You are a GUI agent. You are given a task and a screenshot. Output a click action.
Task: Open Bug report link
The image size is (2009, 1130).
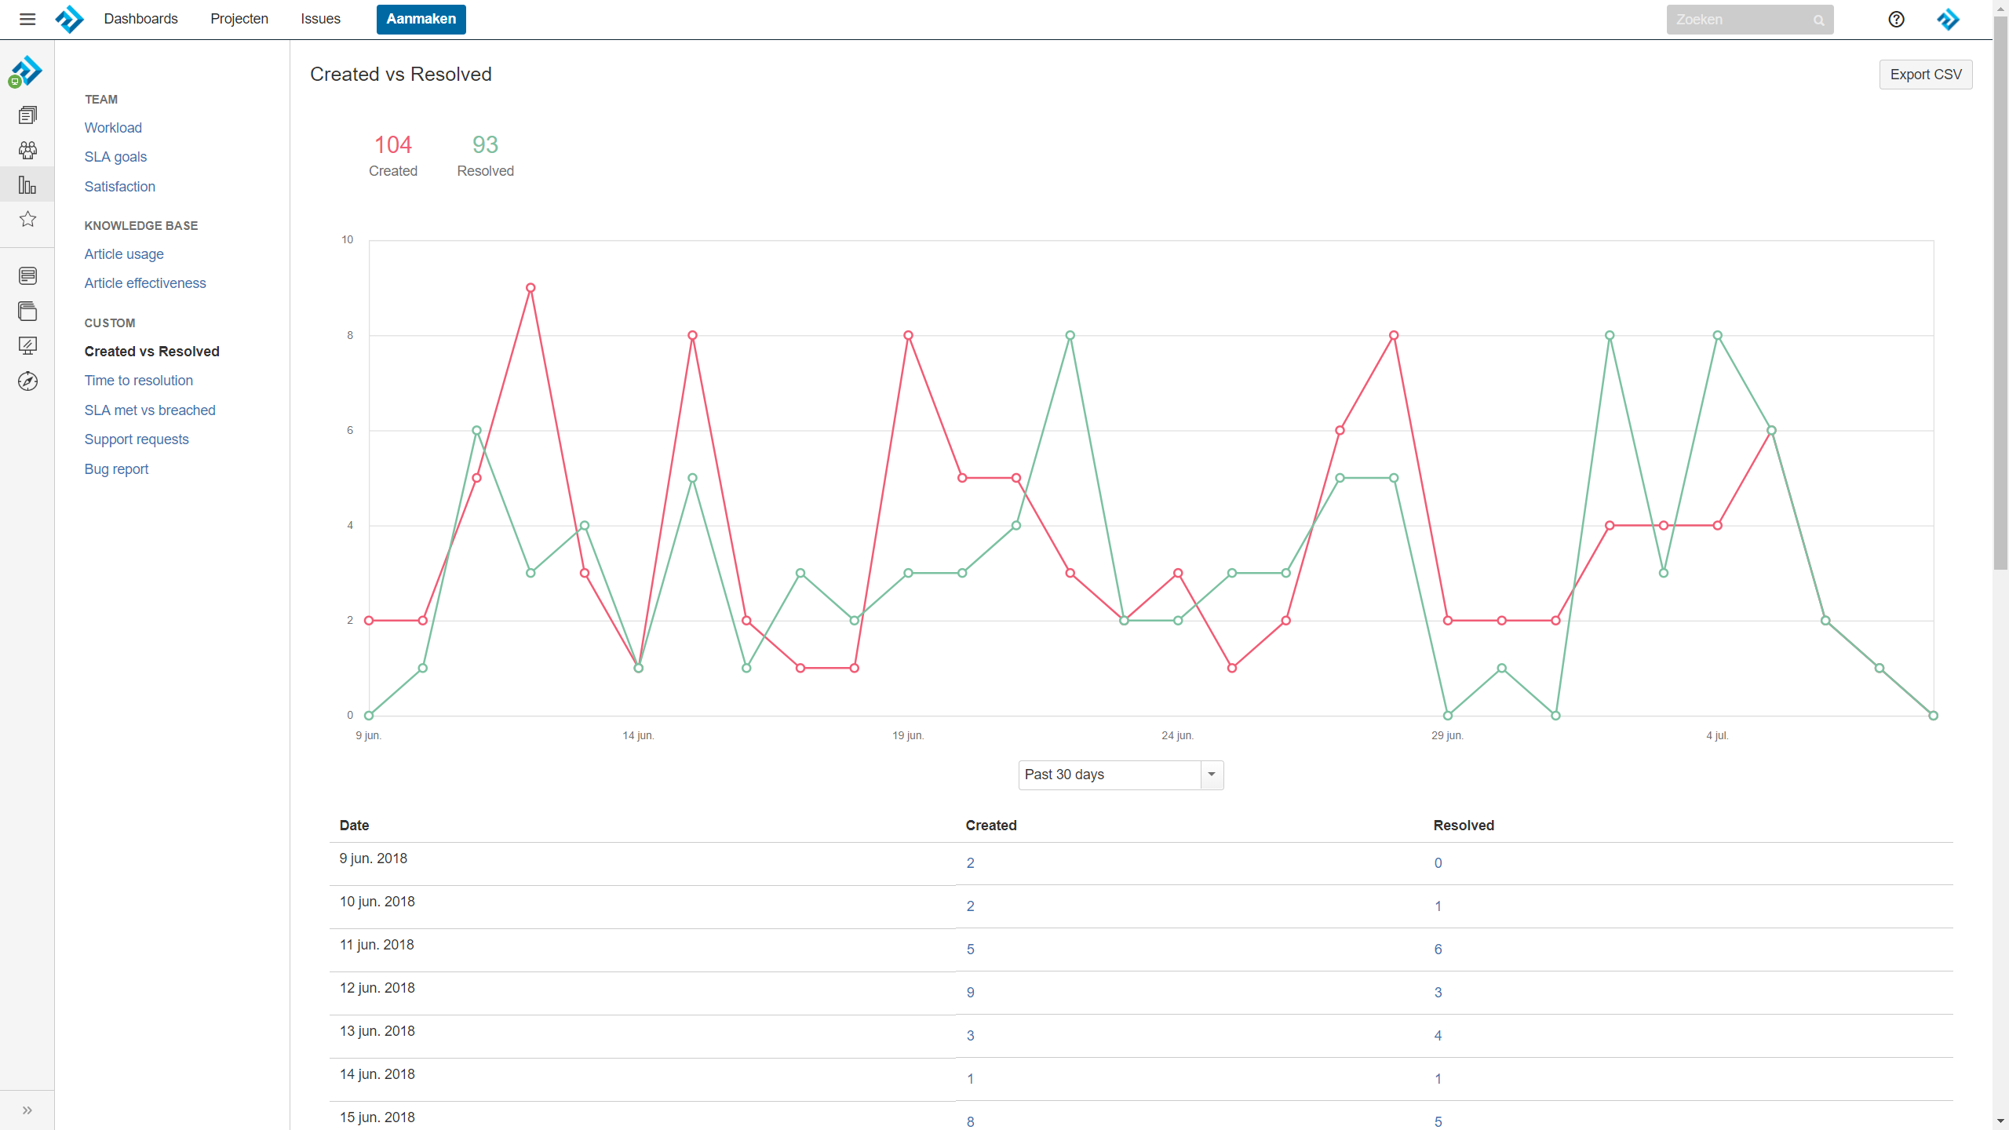point(116,468)
